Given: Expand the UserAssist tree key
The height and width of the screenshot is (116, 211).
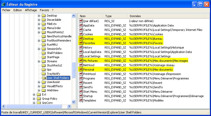Looking at the screenshot, I should pos(39,82).
